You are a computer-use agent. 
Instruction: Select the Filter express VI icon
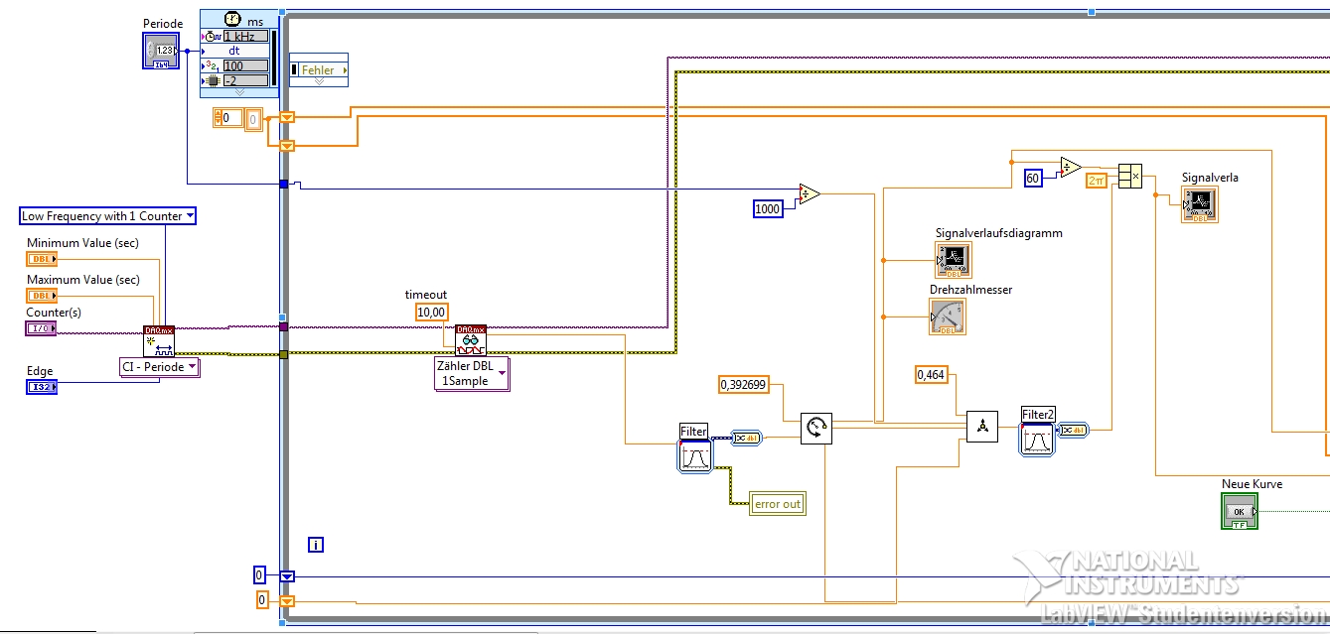coord(694,456)
